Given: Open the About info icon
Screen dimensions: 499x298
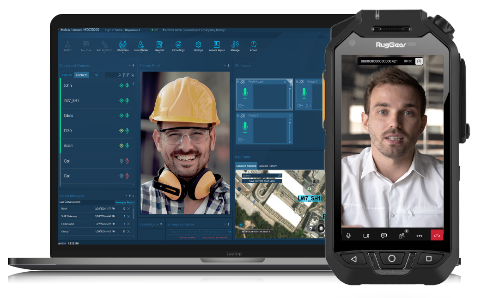Looking at the screenshot, I should pyautogui.click(x=253, y=44).
